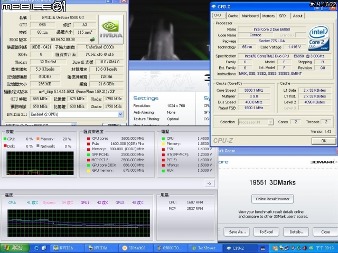Click the CPU usage graph

(40, 163)
